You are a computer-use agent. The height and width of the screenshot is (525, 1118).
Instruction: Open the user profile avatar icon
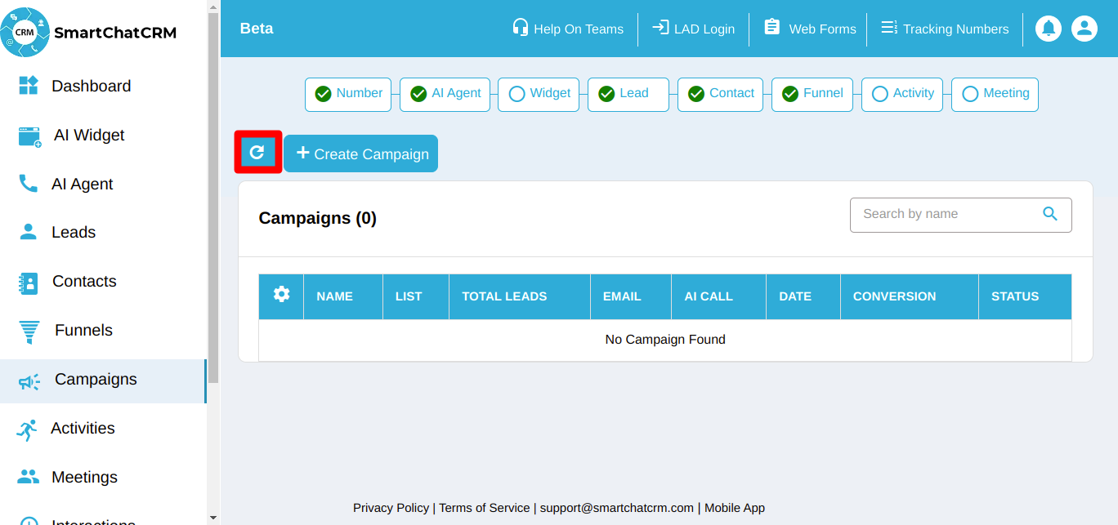click(x=1084, y=29)
